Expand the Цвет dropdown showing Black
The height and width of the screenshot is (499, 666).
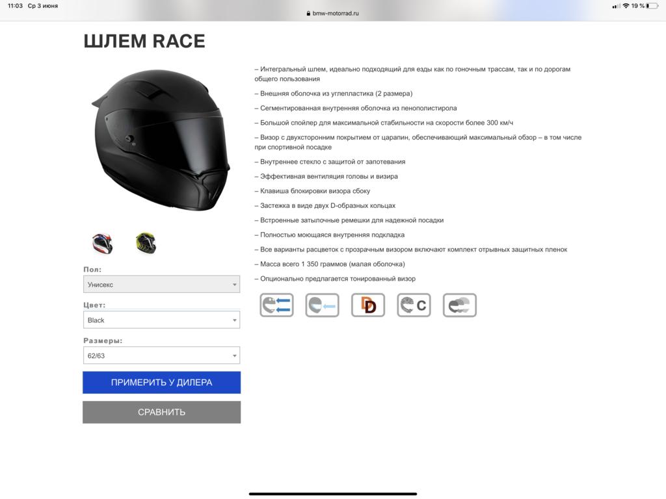[x=161, y=320]
